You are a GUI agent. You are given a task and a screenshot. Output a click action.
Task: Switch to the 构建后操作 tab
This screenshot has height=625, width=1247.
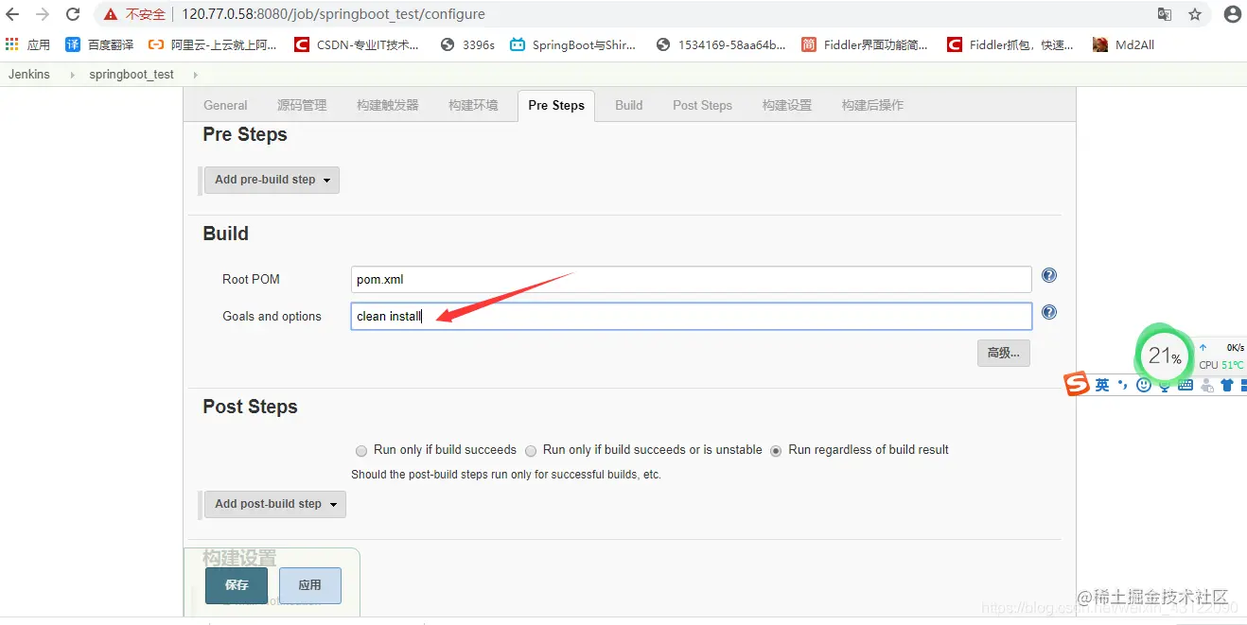pyautogui.click(x=872, y=105)
